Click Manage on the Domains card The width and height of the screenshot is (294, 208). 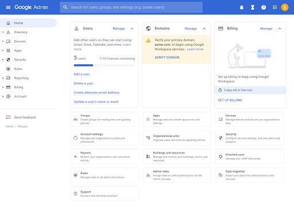click(191, 29)
